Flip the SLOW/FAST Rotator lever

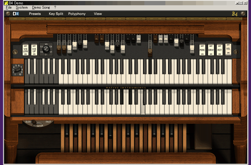[34, 122]
